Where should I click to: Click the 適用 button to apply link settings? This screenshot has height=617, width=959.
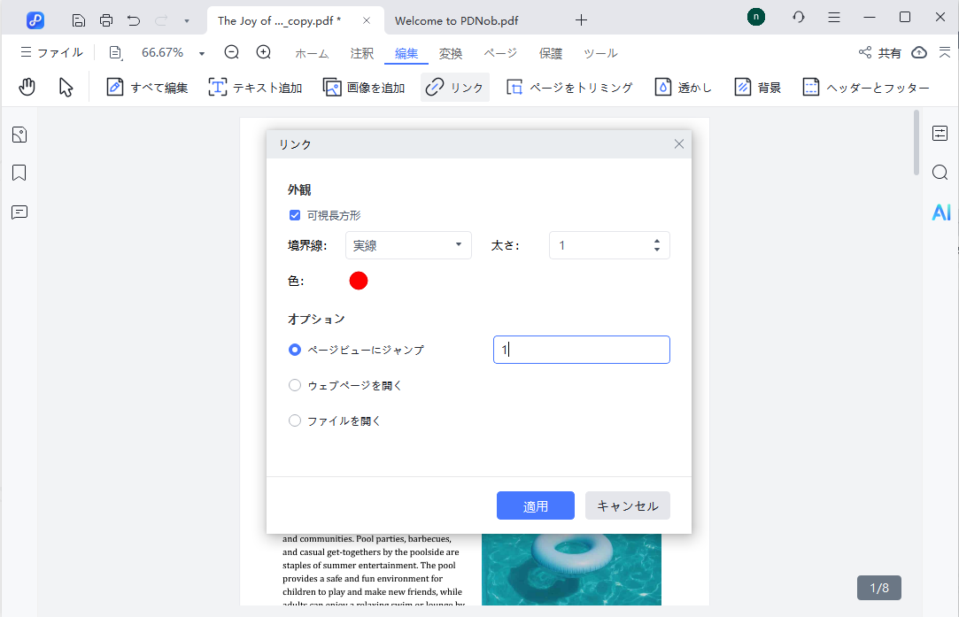click(535, 505)
